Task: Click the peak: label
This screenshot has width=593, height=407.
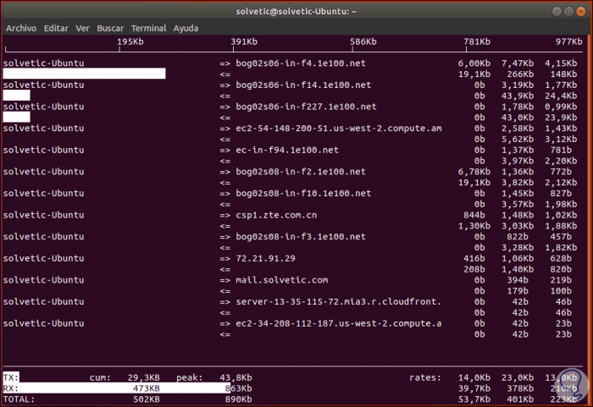Action: [189, 377]
